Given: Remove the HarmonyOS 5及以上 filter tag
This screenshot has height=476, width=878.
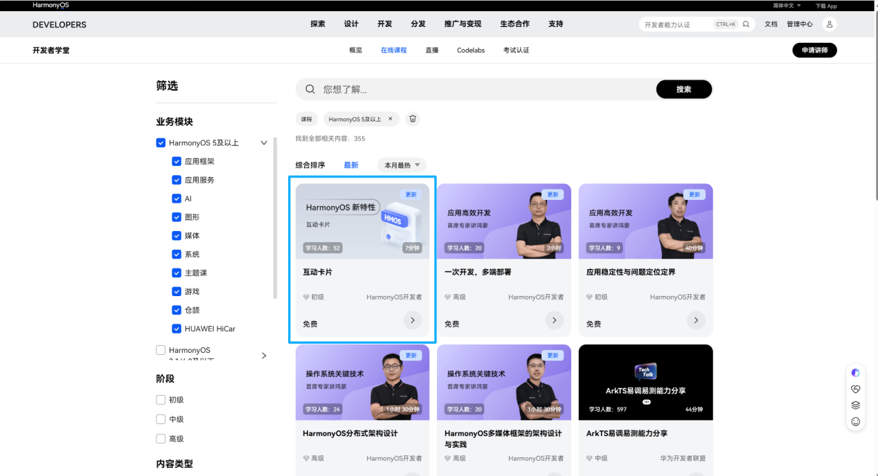Looking at the screenshot, I should click(x=390, y=119).
